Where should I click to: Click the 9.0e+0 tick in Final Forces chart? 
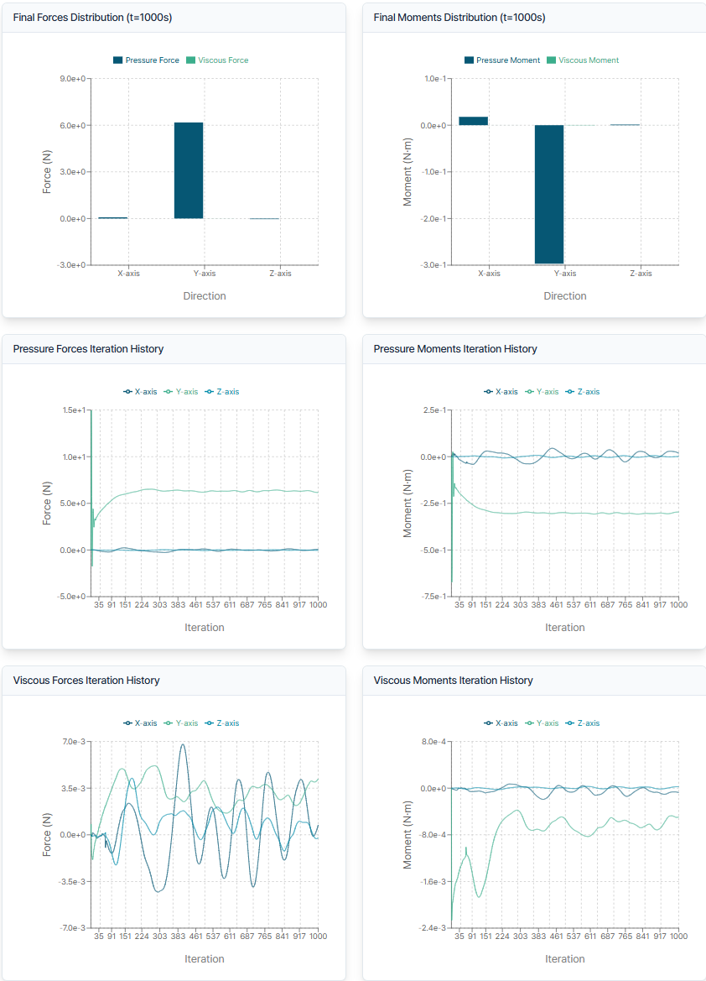(73, 79)
